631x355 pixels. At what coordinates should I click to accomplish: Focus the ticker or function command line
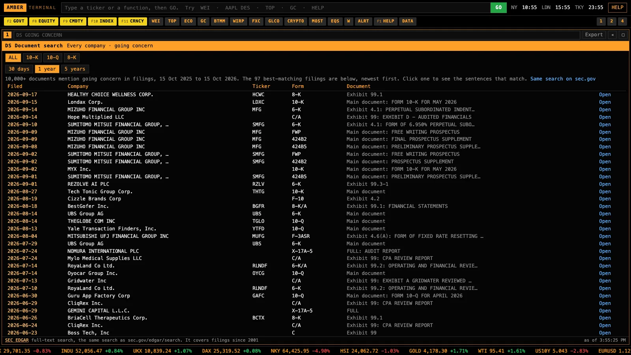[275, 7]
